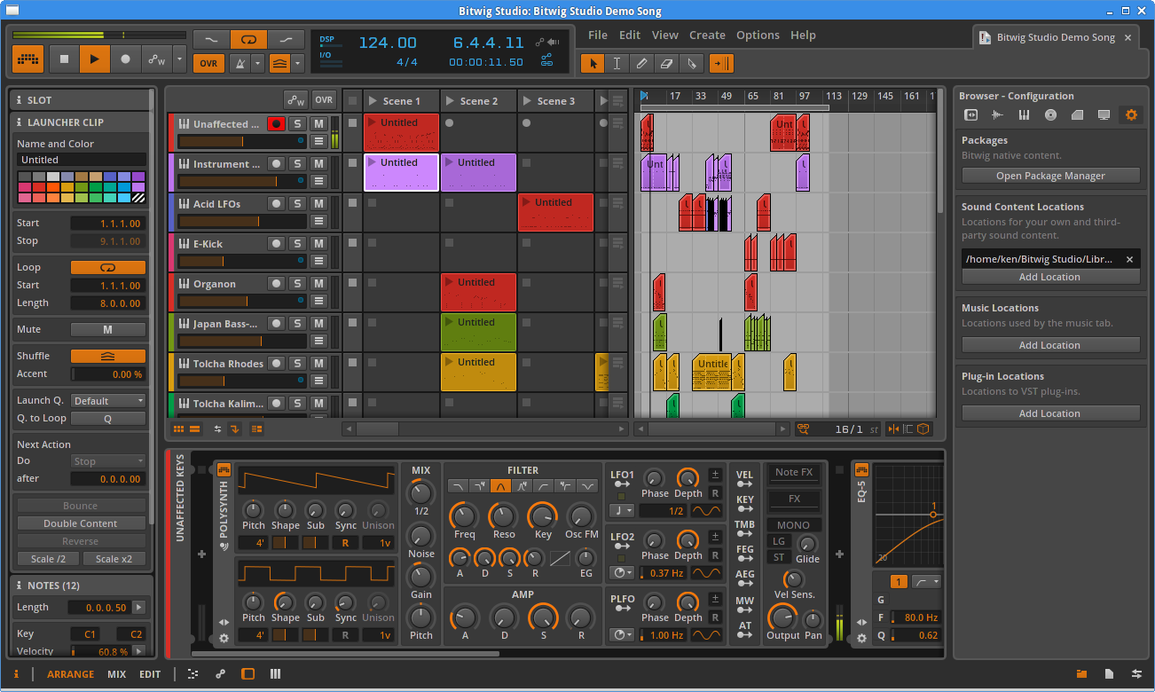This screenshot has height=692, width=1155.
Task: Click Add Location under Plug-in Locations
Action: (x=1050, y=413)
